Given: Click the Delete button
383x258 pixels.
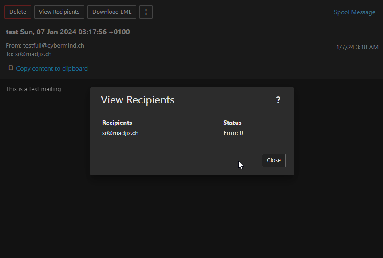Looking at the screenshot, I should point(18,12).
